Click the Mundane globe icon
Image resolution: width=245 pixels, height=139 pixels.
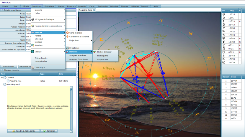(33, 45)
